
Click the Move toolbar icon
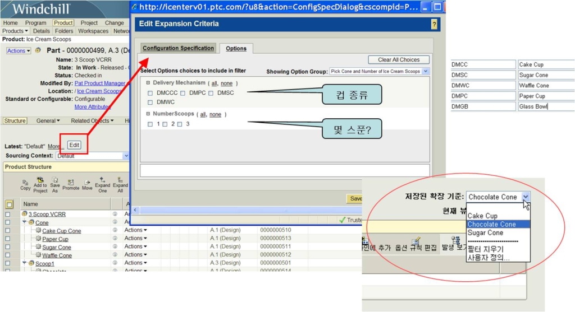[87, 182]
